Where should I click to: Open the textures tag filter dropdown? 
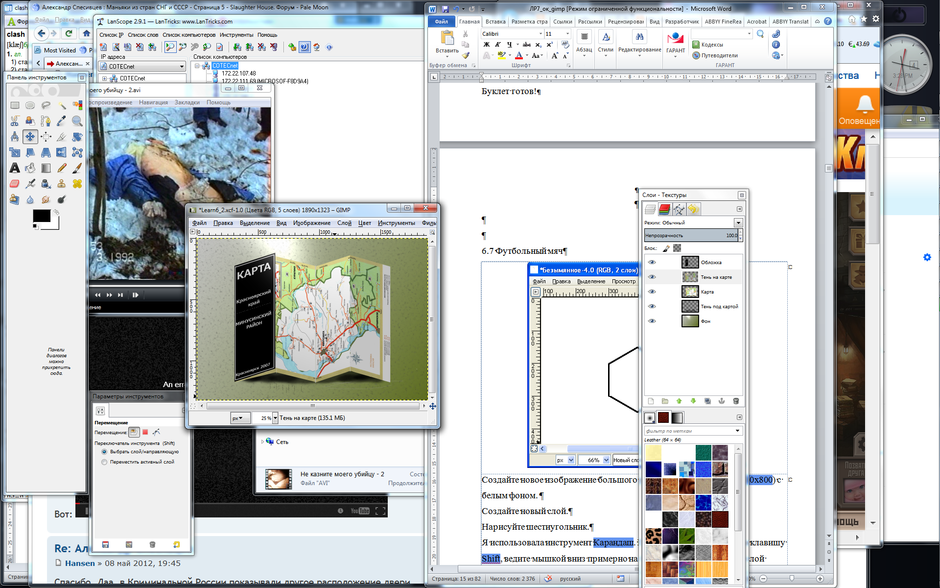pyautogui.click(x=737, y=431)
